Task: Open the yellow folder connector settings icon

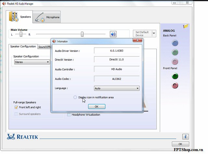Action: (x=186, y=26)
